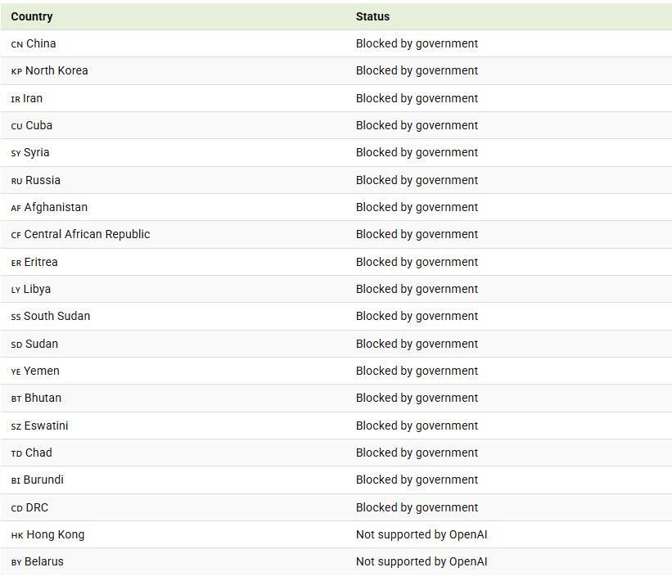Click the SZ code beside Eswatini
This screenshot has width=672, height=581.
(16, 426)
